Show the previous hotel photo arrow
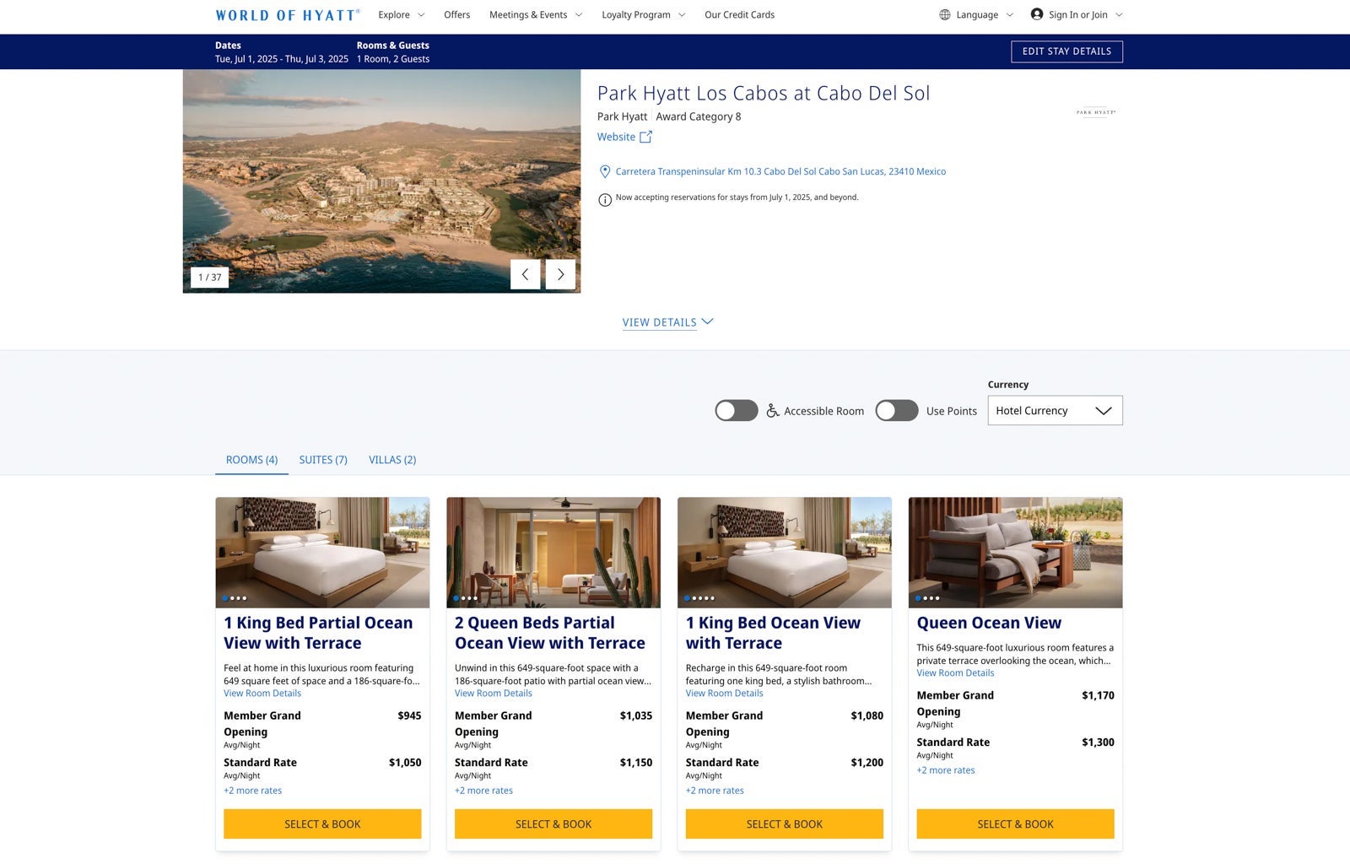Image resolution: width=1350 pixels, height=864 pixels. pyautogui.click(x=525, y=274)
